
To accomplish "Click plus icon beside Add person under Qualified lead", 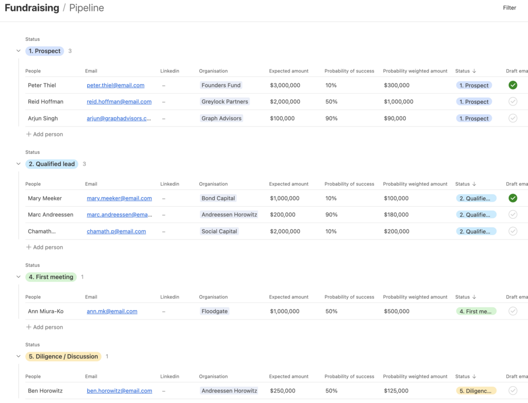I will [x=29, y=247].
